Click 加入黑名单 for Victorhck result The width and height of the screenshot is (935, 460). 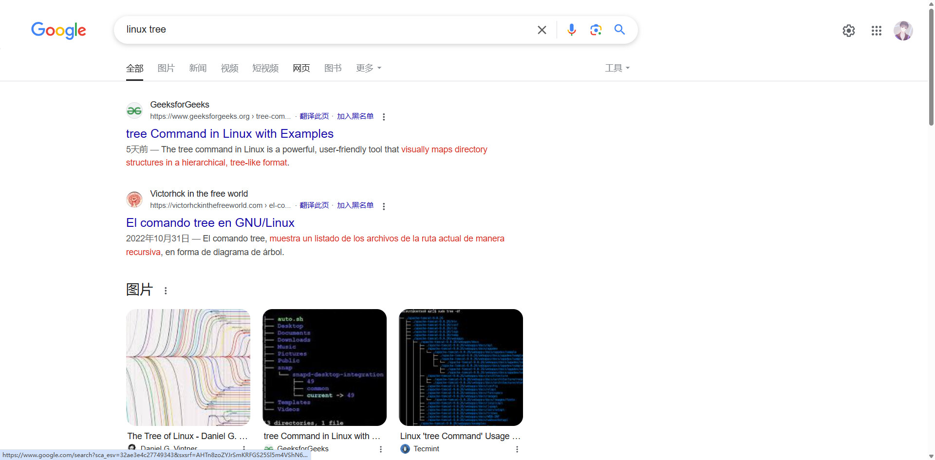tap(355, 205)
